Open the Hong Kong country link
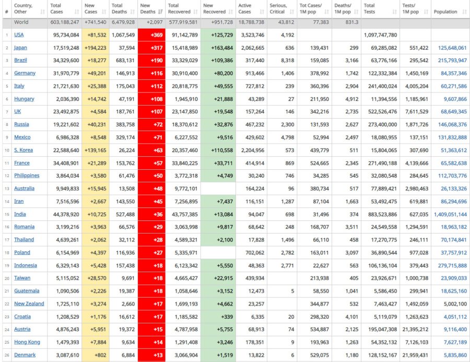 [27, 343]
